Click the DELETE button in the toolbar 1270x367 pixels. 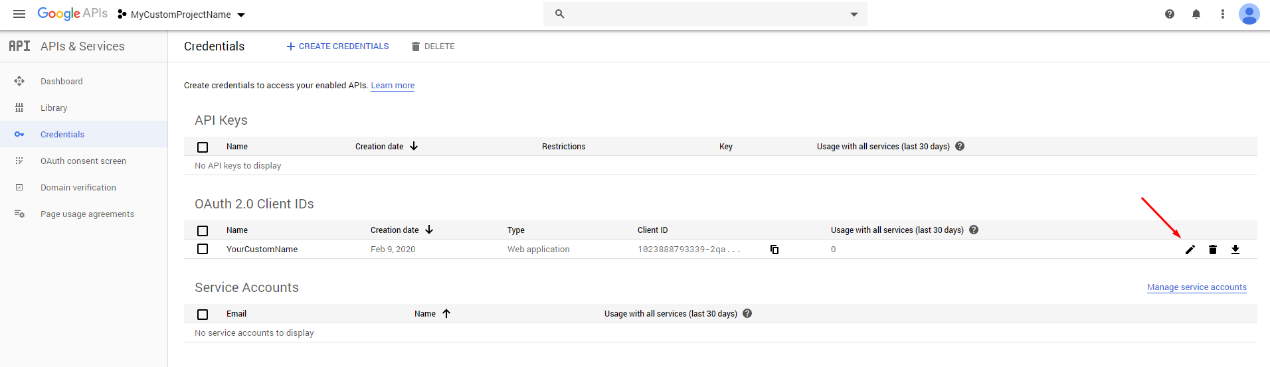click(433, 46)
